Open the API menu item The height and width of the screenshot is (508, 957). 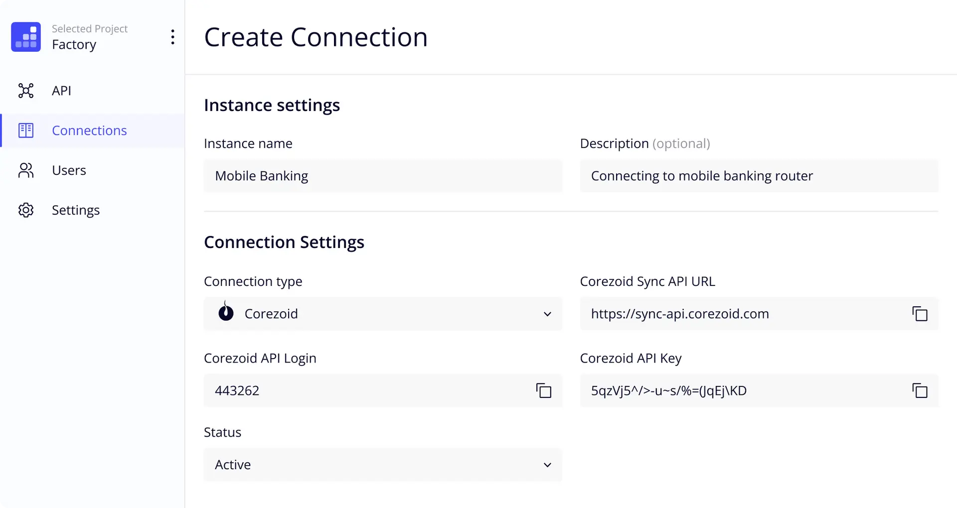coord(93,91)
